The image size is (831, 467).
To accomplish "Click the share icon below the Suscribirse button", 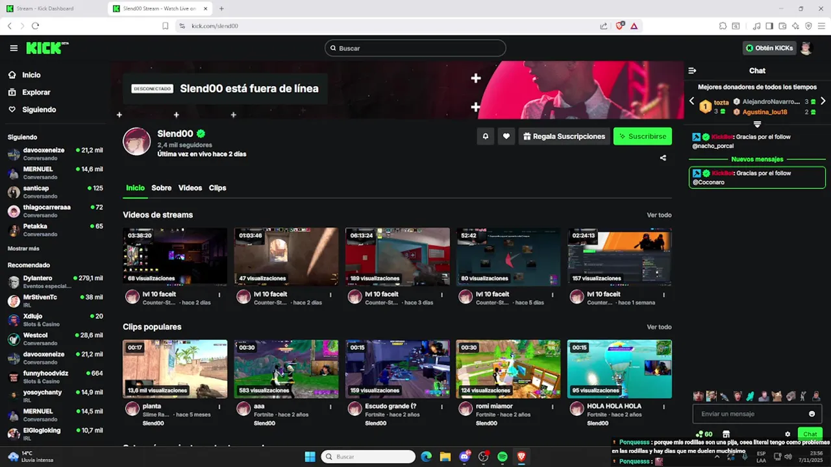I will tap(663, 158).
